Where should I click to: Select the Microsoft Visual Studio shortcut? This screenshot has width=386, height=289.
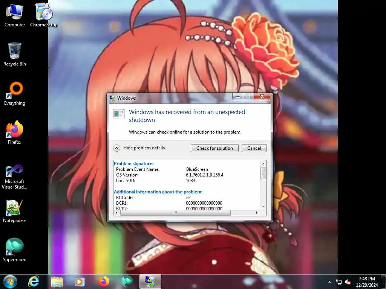[x=15, y=177]
